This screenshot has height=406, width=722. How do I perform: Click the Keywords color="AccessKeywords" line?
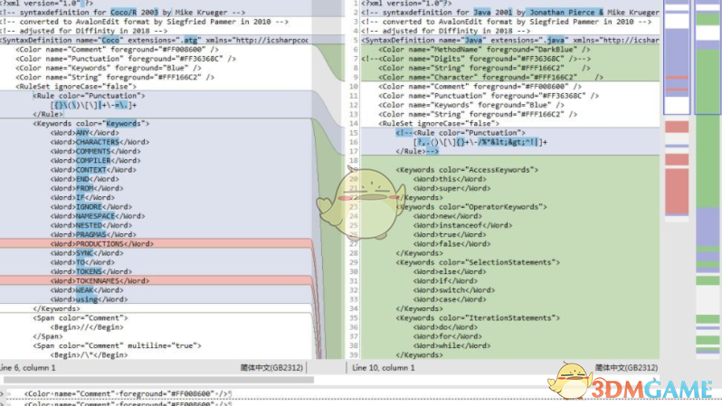point(467,169)
